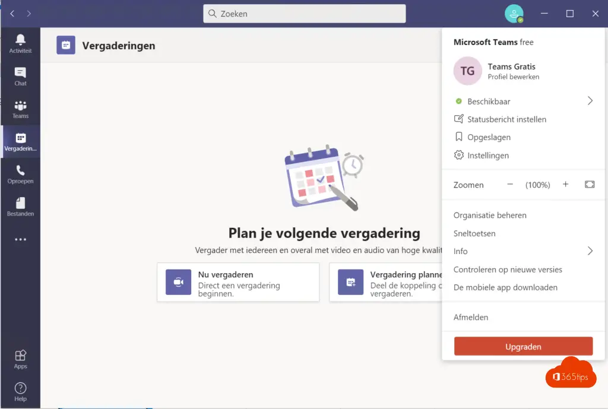
Task: Decrease zoom with the minus button
Action: [x=509, y=185]
